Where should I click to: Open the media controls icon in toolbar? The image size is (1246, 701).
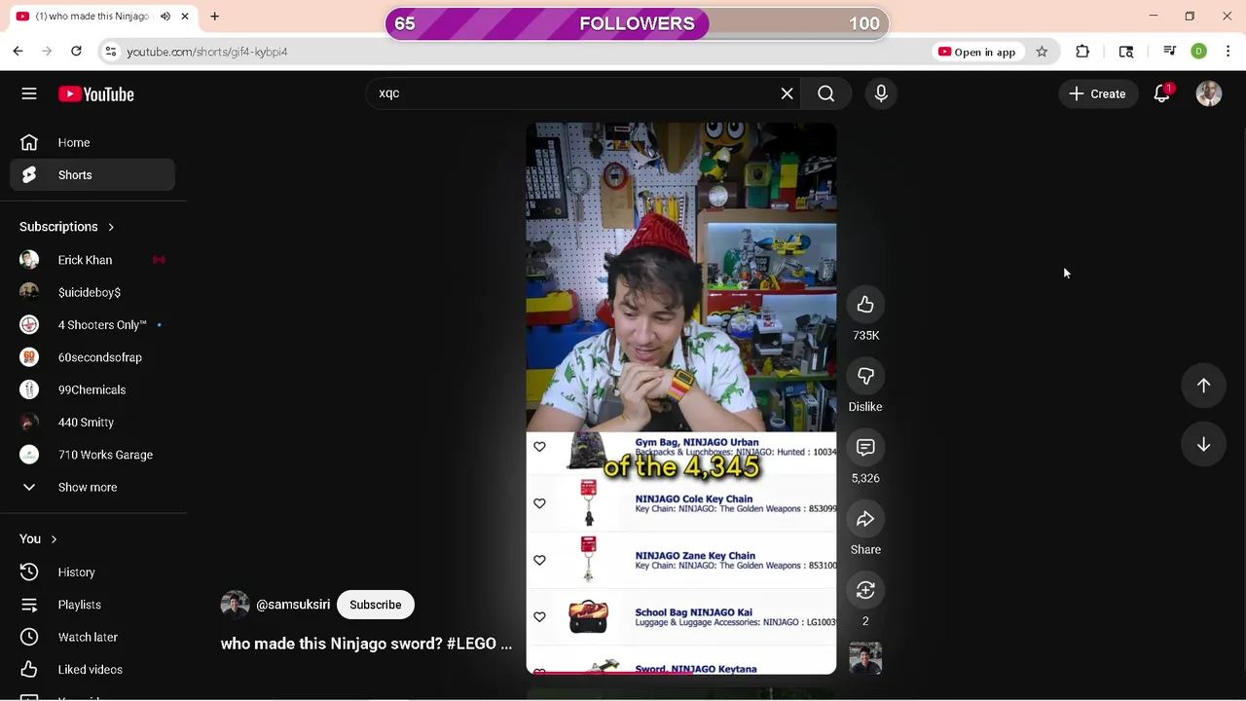pos(1170,52)
